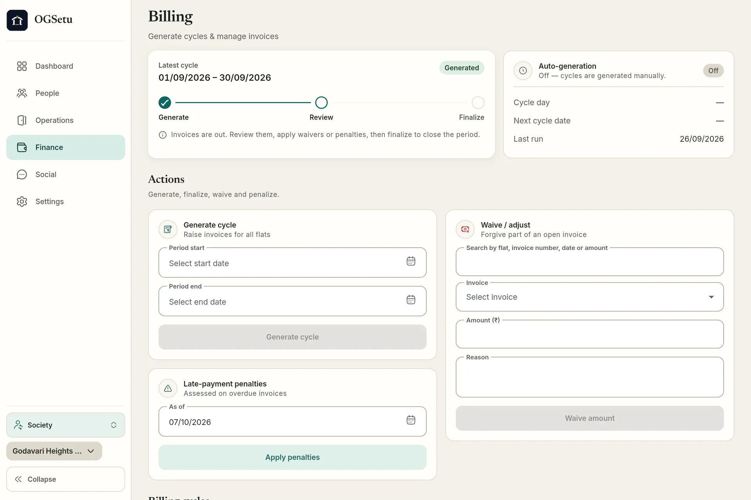
Task: Click the Finance wallet icon
Action: [x=22, y=147]
